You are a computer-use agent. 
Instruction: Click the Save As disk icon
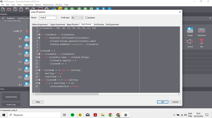point(21,9)
